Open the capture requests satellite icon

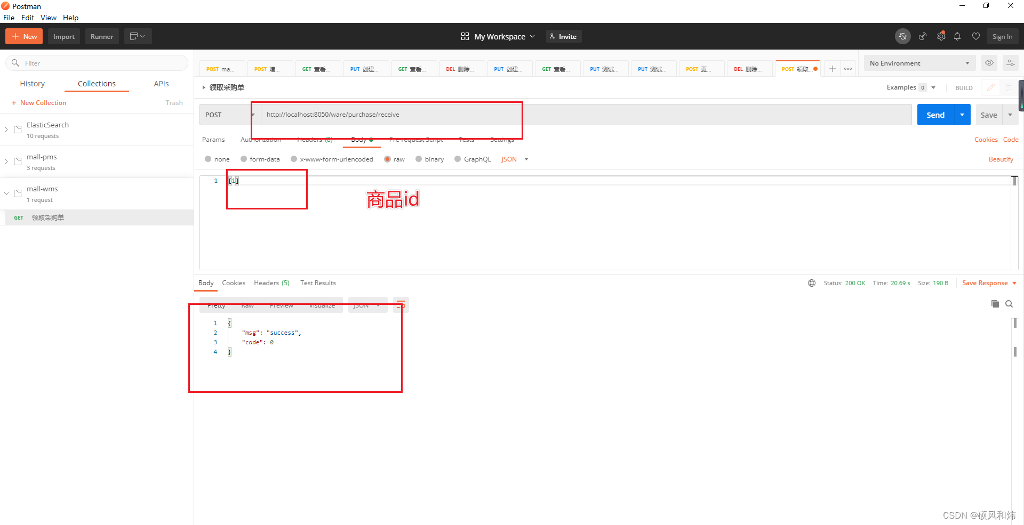pyautogui.click(x=923, y=36)
